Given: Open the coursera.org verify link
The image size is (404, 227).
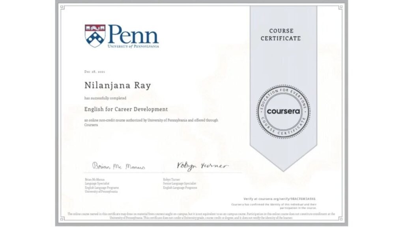Looking at the screenshot, I should pos(280,199).
